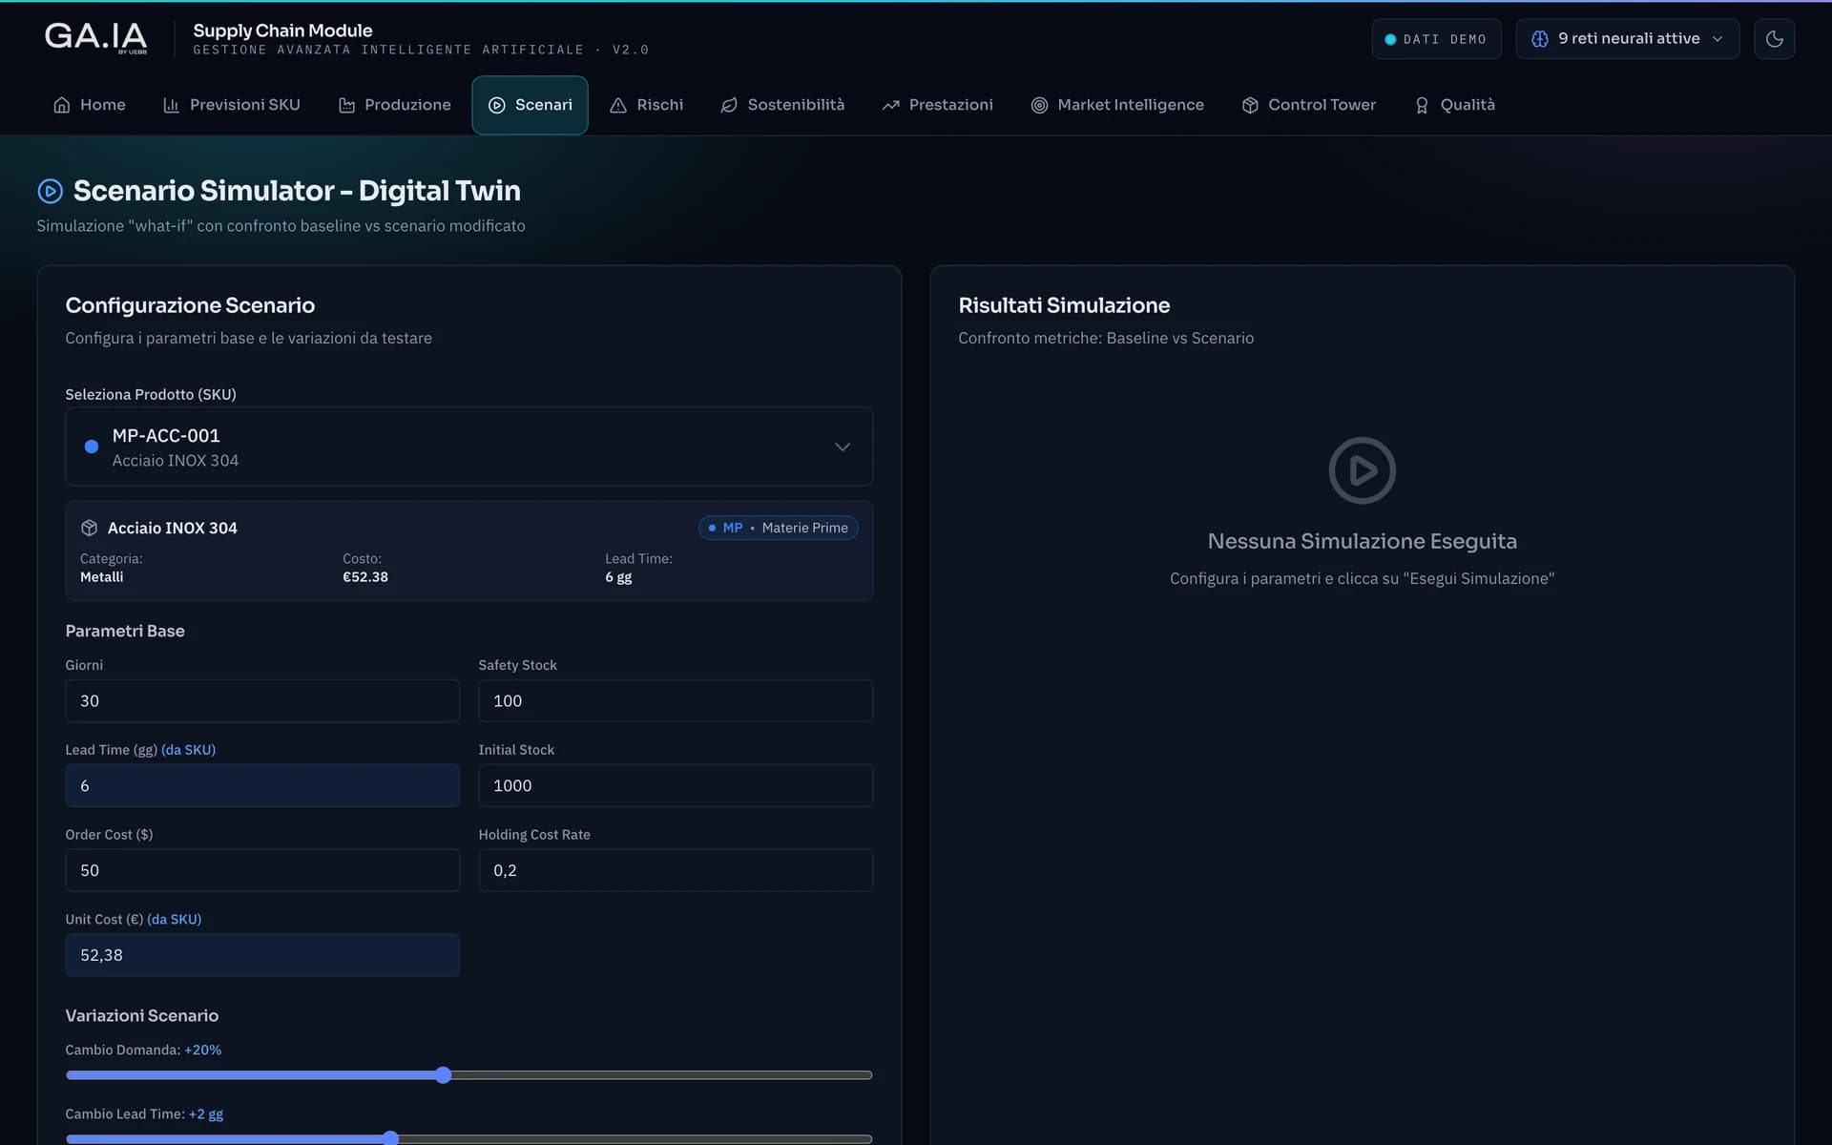
Task: Click the Metalli category value
Action: [x=101, y=577]
